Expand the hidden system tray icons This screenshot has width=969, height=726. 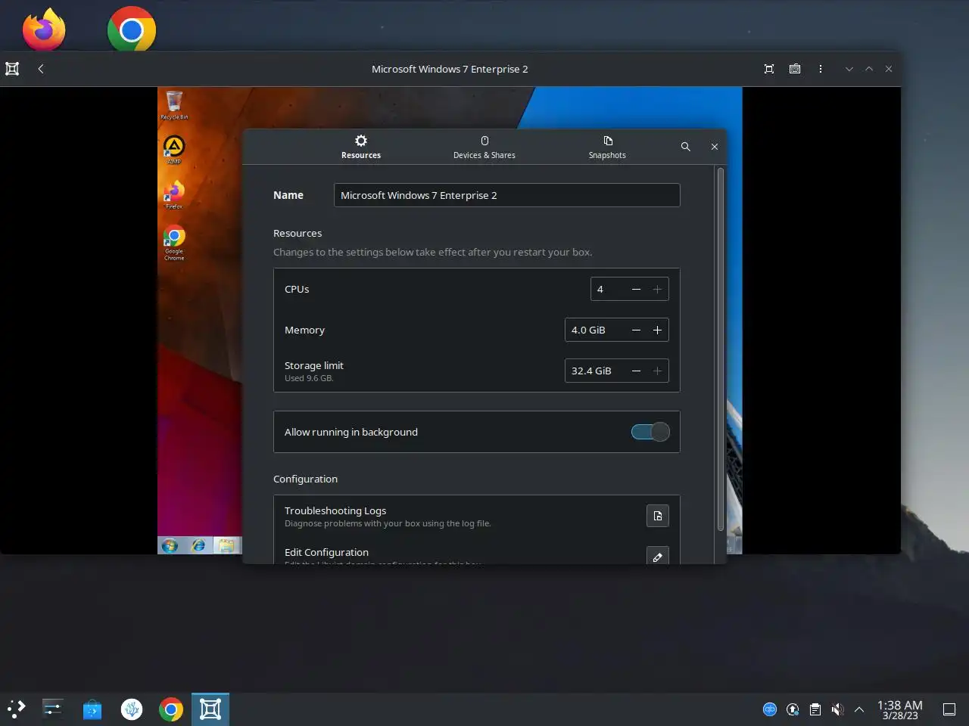point(859,709)
